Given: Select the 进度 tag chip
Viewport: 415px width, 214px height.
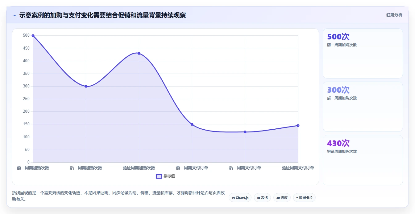Looking at the screenshot, I should [282, 198].
